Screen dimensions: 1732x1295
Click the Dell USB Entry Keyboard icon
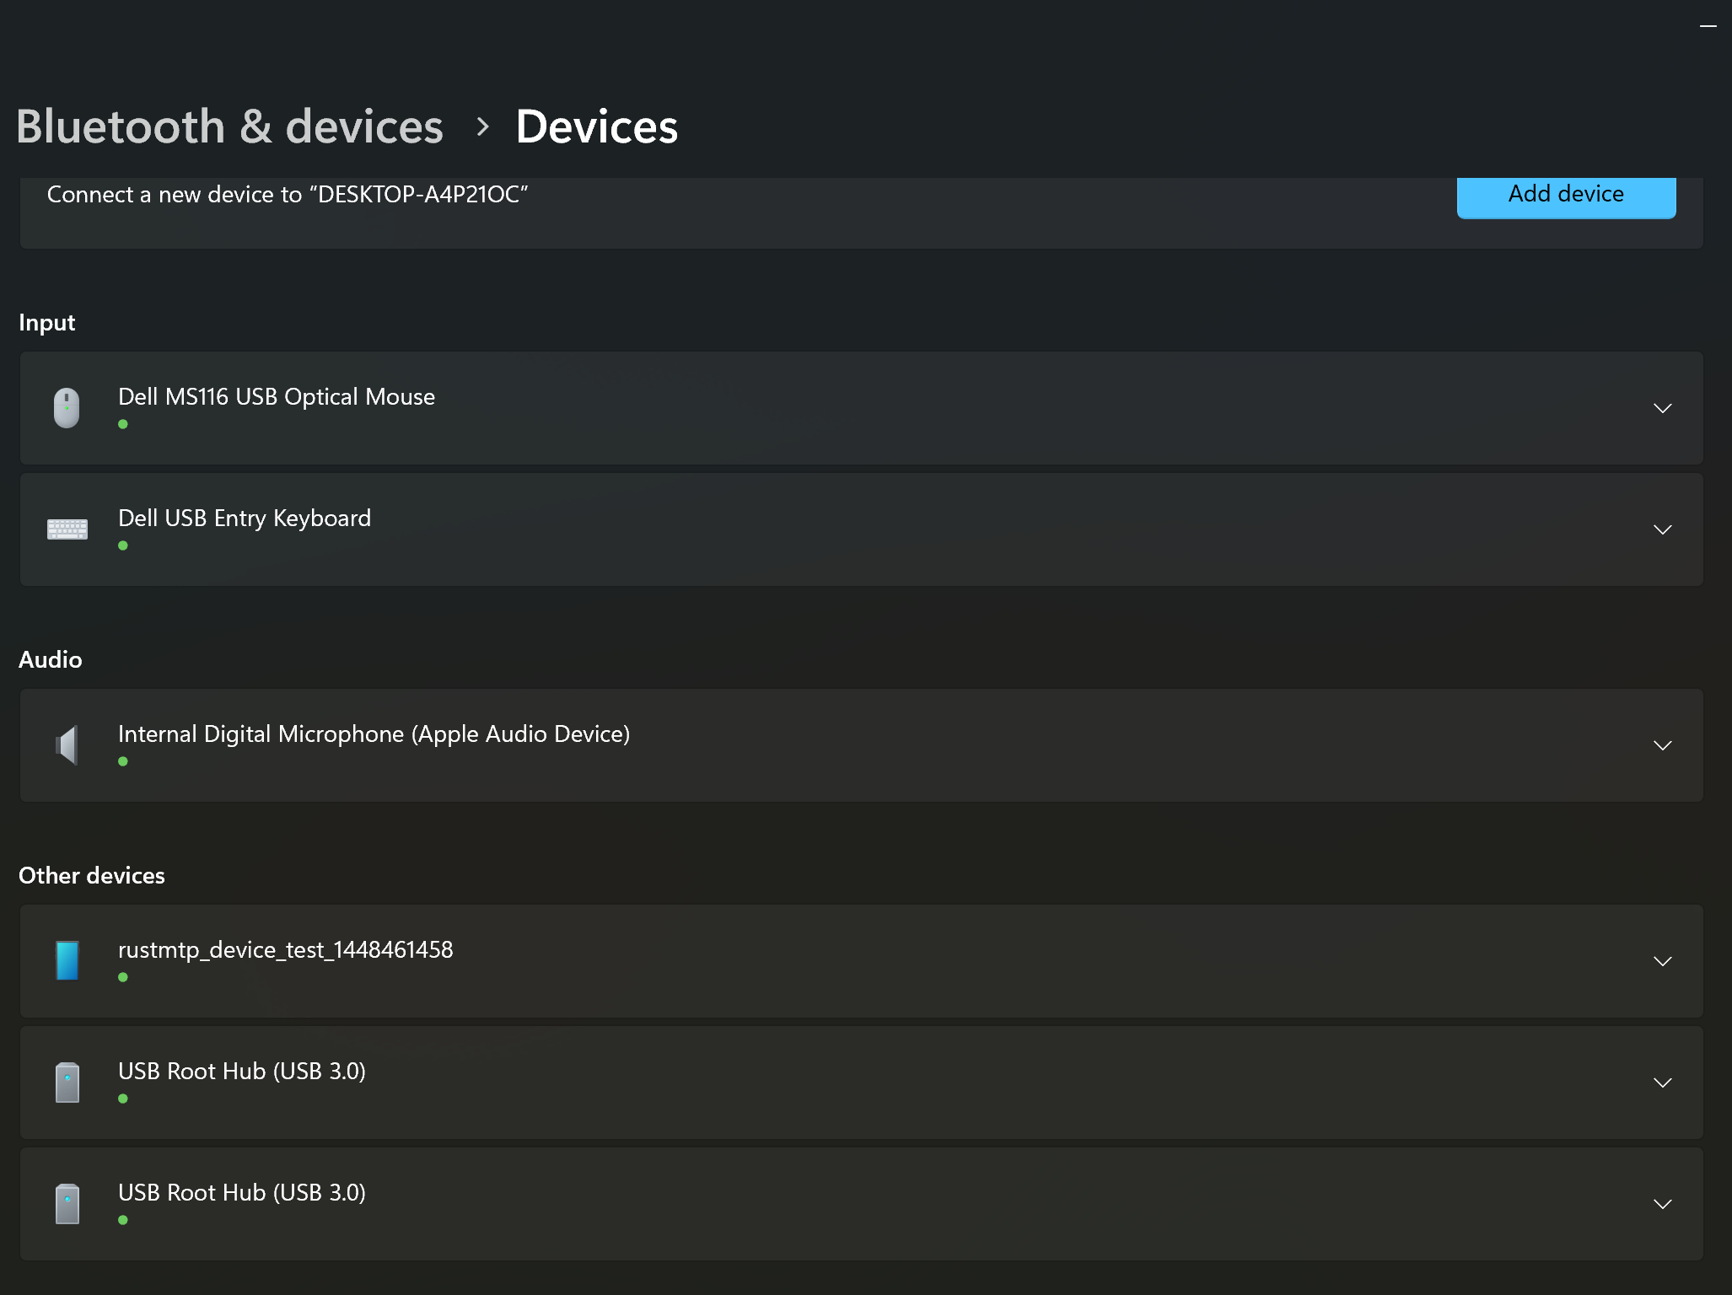pyautogui.click(x=67, y=529)
